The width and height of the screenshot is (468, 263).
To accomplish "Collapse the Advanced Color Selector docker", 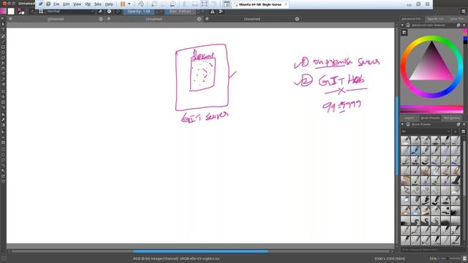I will click(402, 26).
